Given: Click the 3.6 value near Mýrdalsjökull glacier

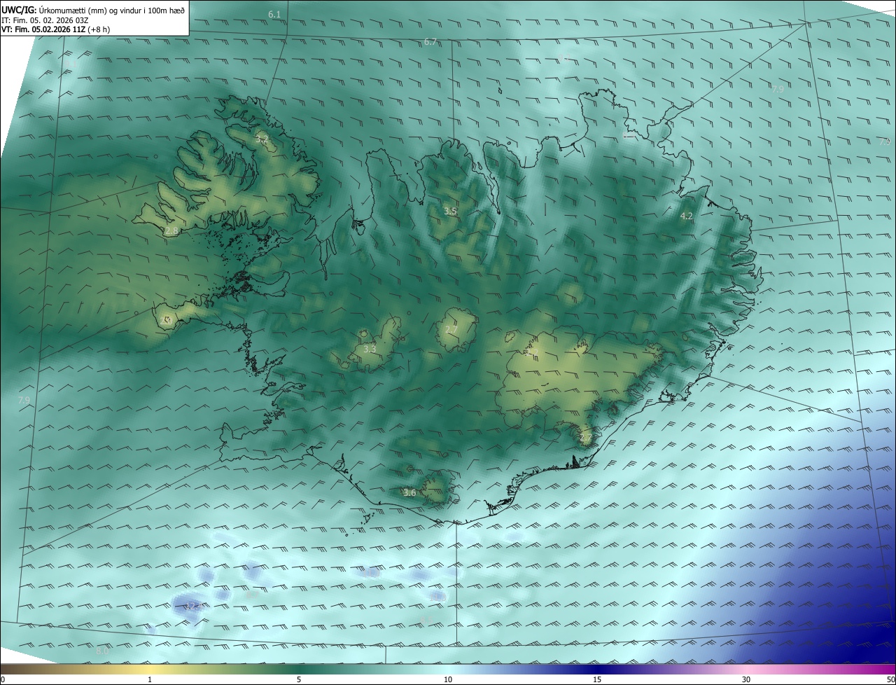Looking at the screenshot, I should point(409,493).
